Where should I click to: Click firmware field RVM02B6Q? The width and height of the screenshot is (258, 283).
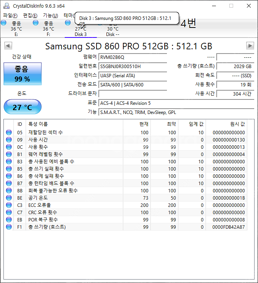(x=132, y=57)
